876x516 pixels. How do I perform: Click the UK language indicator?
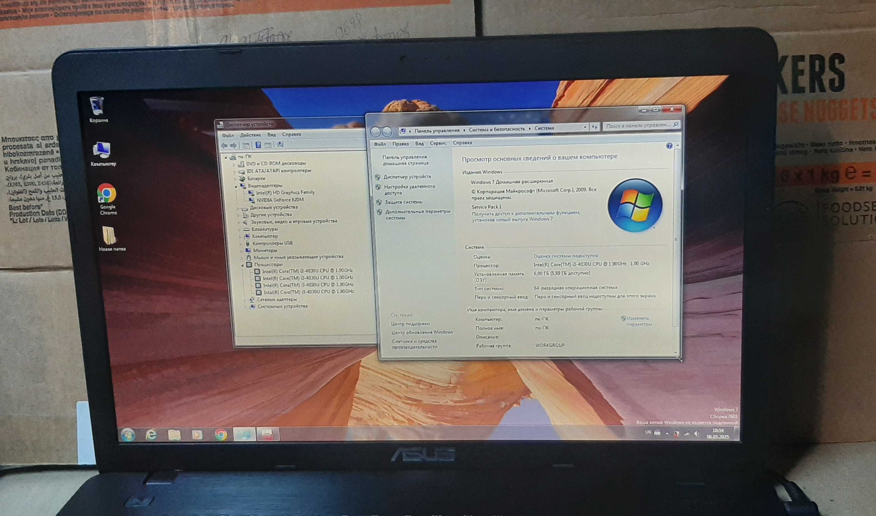[648, 432]
